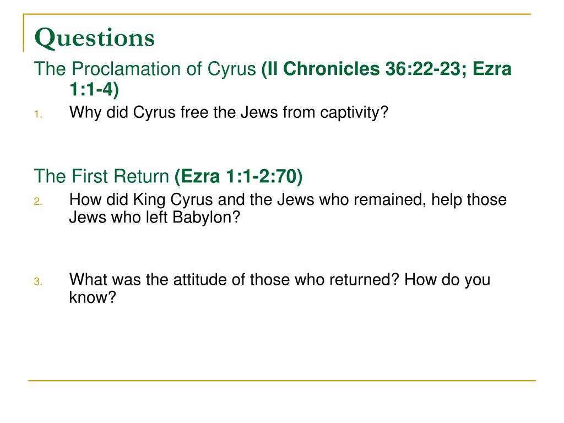This screenshot has width=564, height=423.
Task: Click the words Jews who left Babylon
Action: [154, 218]
